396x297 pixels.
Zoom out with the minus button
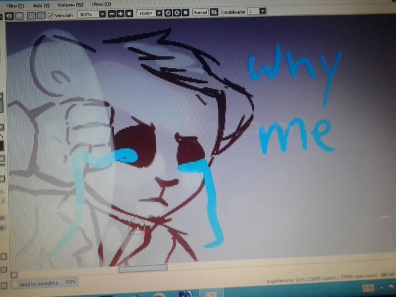pyautogui.click(x=110, y=13)
